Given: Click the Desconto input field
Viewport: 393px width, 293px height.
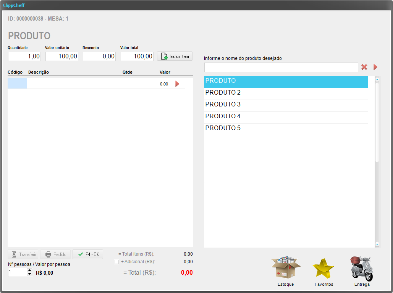Looking at the screenshot, I should pyautogui.click(x=99, y=56).
